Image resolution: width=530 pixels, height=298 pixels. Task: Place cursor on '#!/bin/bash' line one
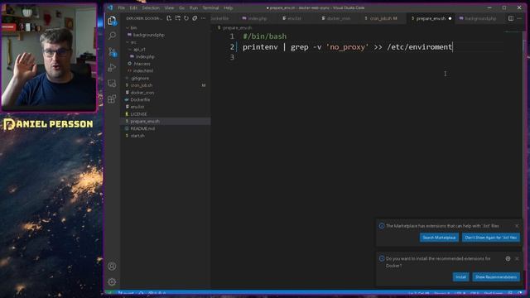265,36
